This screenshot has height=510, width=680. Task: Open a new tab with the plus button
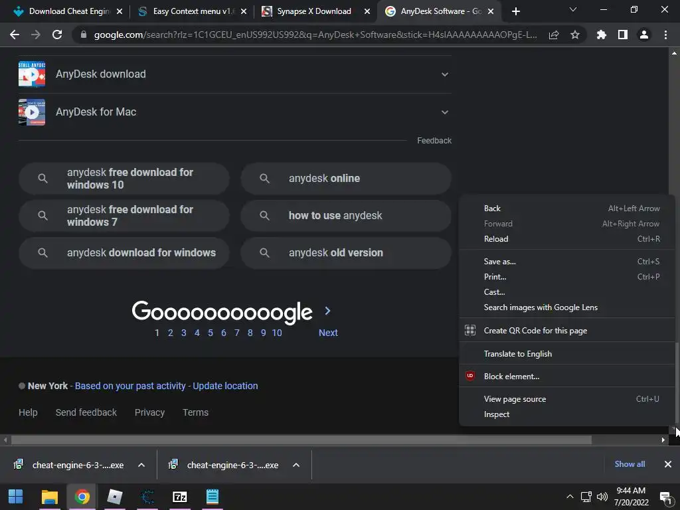[515, 11]
